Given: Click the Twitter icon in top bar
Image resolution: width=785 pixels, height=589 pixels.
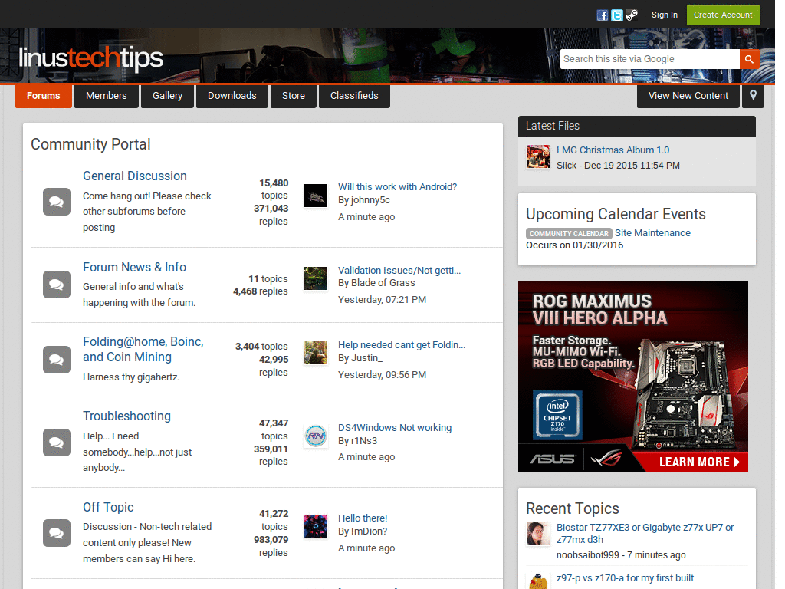Looking at the screenshot, I should 617,15.
